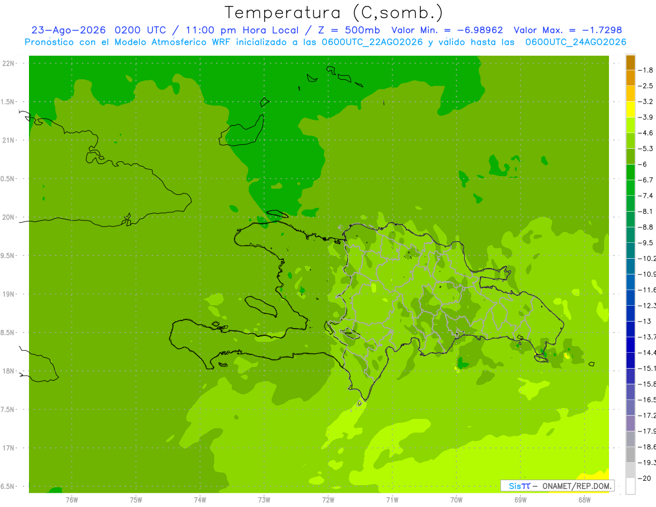Image resolution: width=656 pixels, height=507 pixels.
Task: Click the '-1.8' legend value
Action: 646,70
